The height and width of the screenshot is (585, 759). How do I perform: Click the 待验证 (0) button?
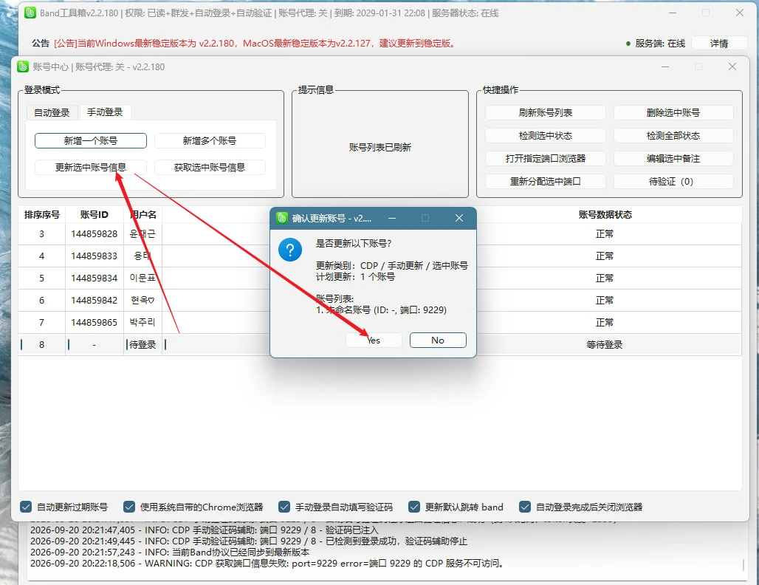673,181
